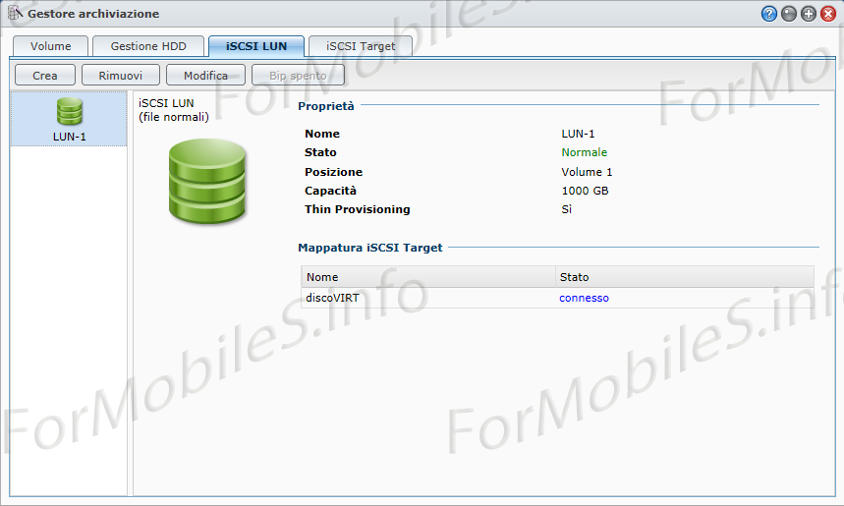The height and width of the screenshot is (506, 844).
Task: Minimize the storage manager window
Action: [788, 14]
